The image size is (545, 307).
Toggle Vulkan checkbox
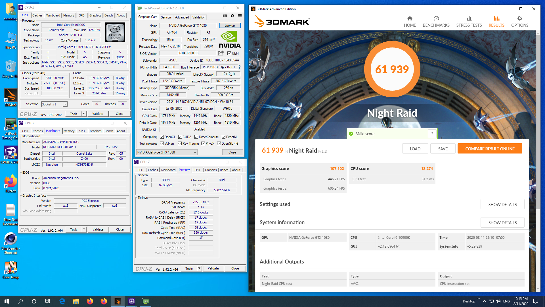(x=162, y=144)
